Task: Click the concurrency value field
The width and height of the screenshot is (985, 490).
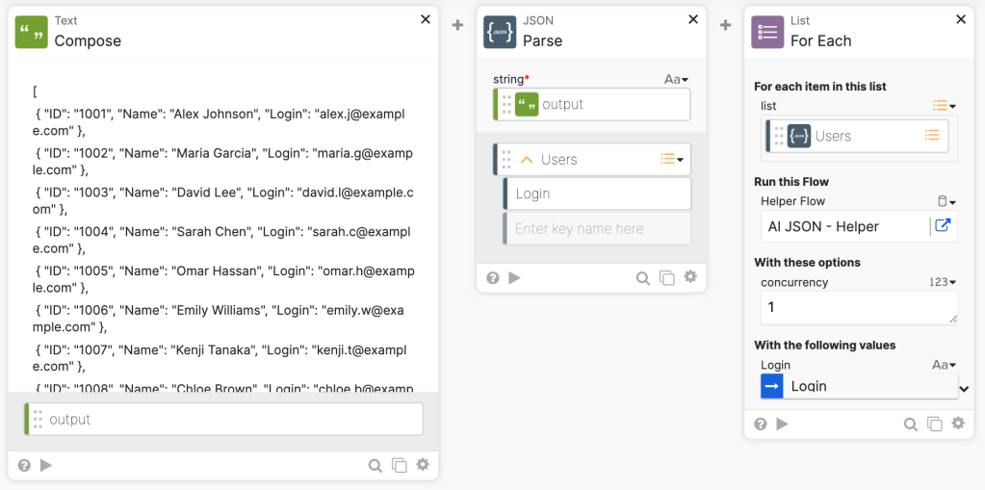Action: (x=860, y=308)
